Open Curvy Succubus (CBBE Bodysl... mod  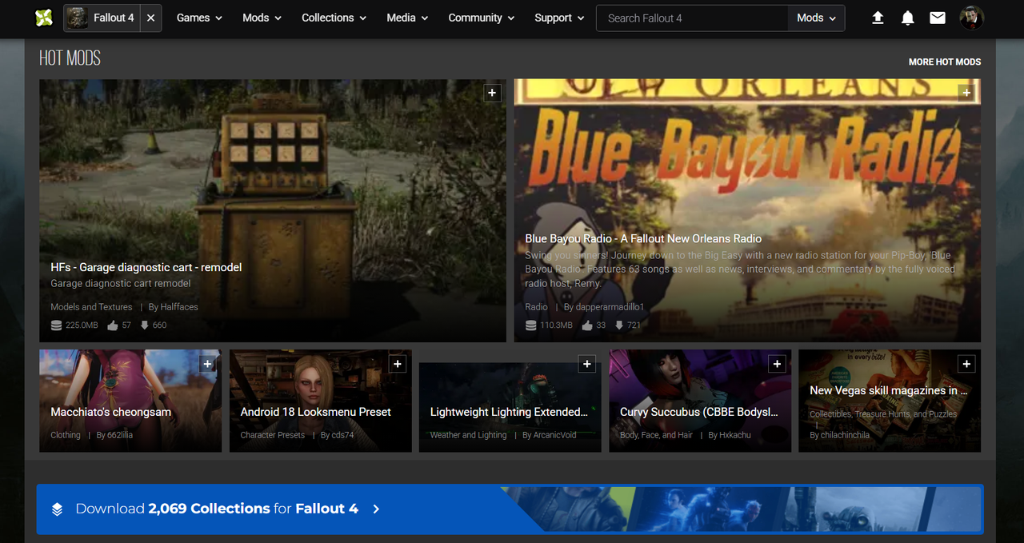coord(699,412)
